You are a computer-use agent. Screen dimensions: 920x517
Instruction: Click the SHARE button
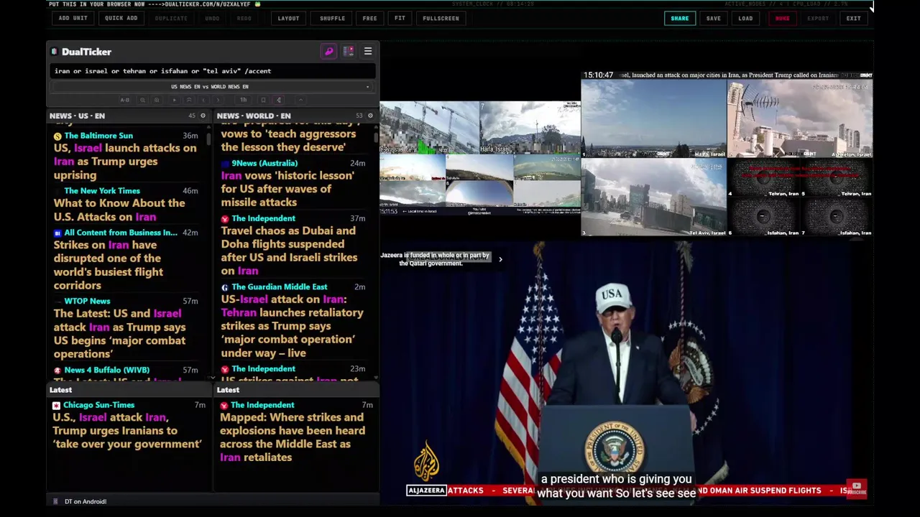[x=679, y=18]
